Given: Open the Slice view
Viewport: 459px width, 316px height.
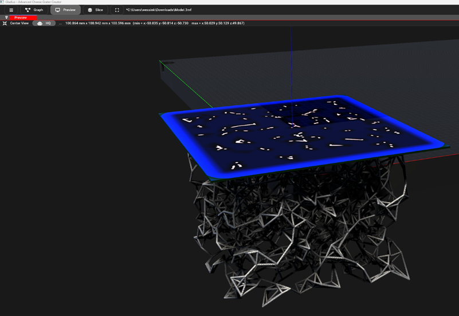Looking at the screenshot, I should tap(95, 10).
